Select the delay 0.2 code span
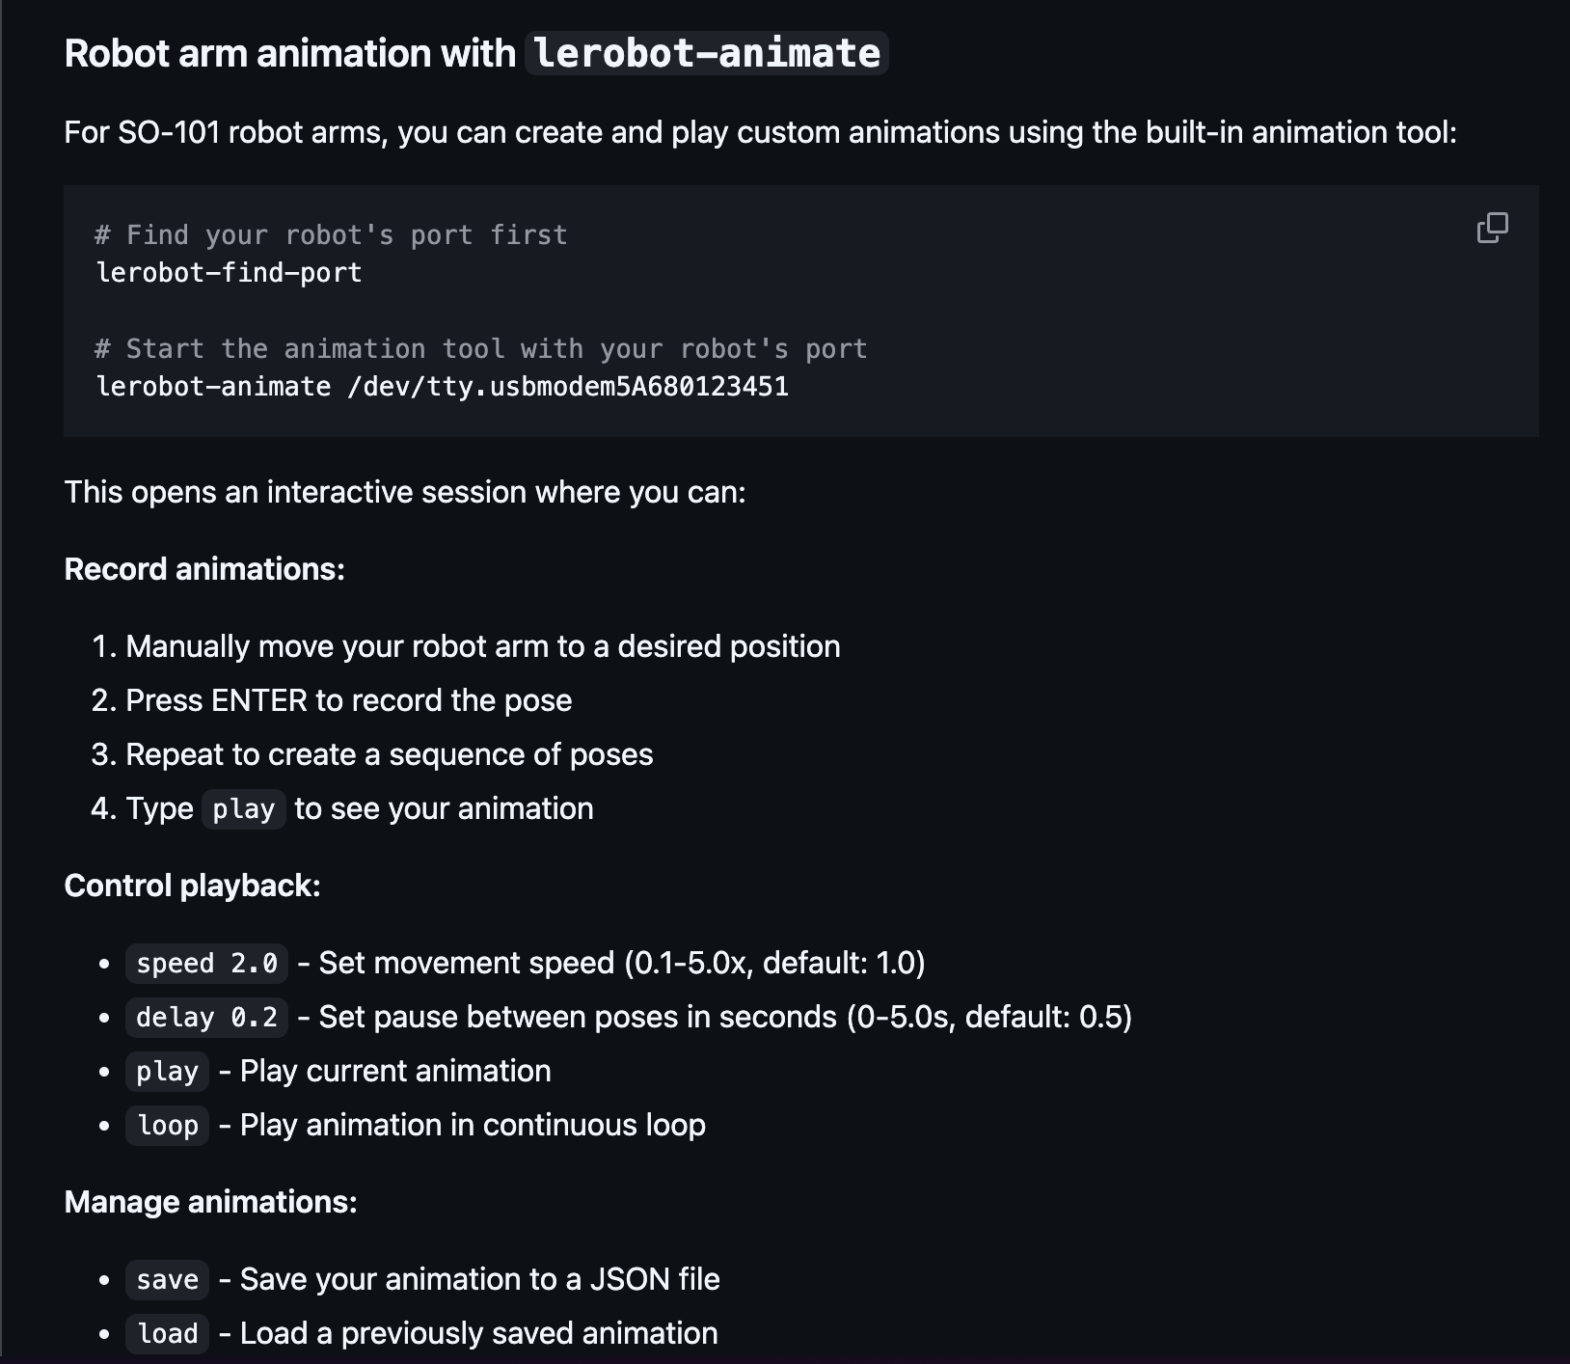 point(205,1017)
